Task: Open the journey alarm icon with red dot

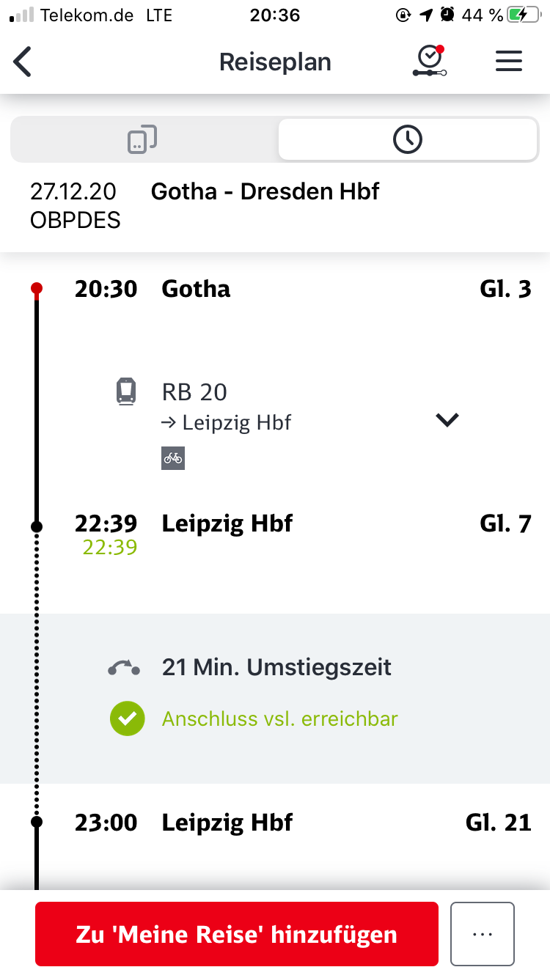Action: [x=429, y=61]
